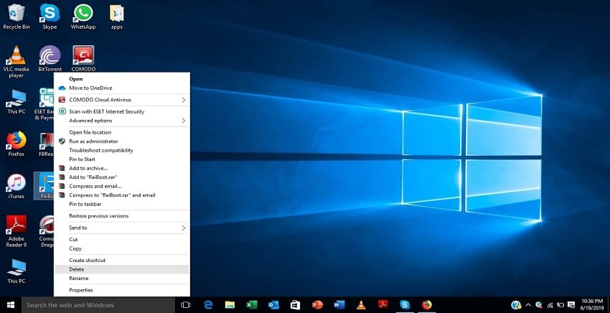Expand the COMODO Cloud Antivirus submenu
The image size is (610, 313).
tap(122, 100)
